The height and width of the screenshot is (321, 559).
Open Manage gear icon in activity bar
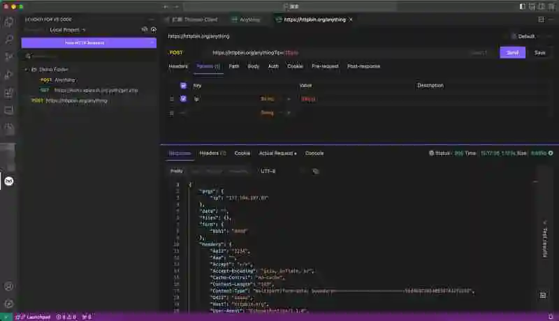tap(9, 304)
